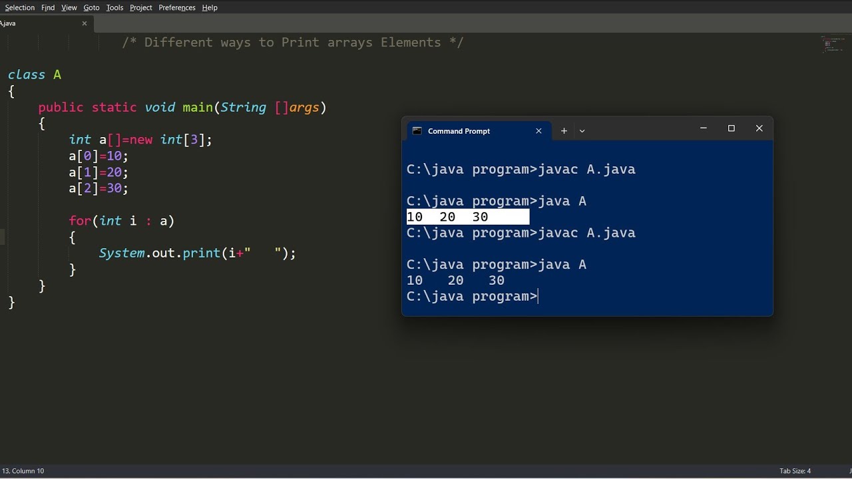The width and height of the screenshot is (852, 479).
Task: Click the first 'java A' terminal command
Action: coord(562,201)
